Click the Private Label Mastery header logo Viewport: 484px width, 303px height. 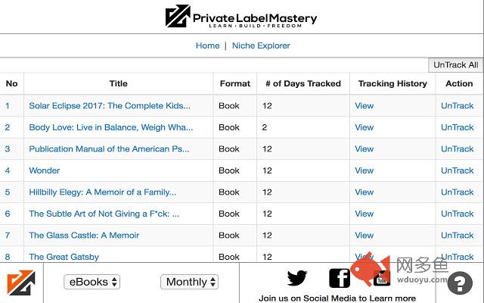pyautogui.click(x=241, y=17)
